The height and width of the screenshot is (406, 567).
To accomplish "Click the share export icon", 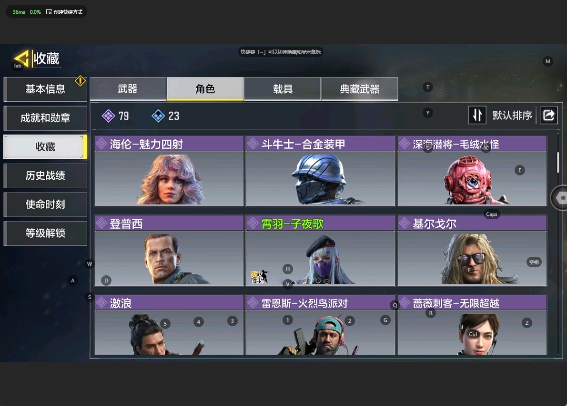I will (548, 116).
